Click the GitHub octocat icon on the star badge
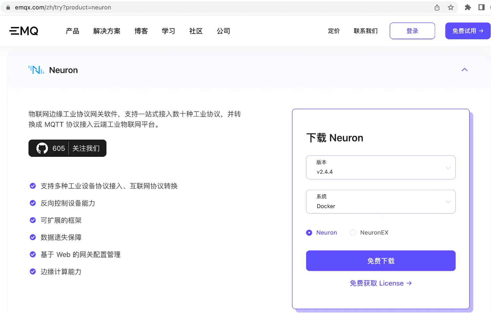 (42, 148)
